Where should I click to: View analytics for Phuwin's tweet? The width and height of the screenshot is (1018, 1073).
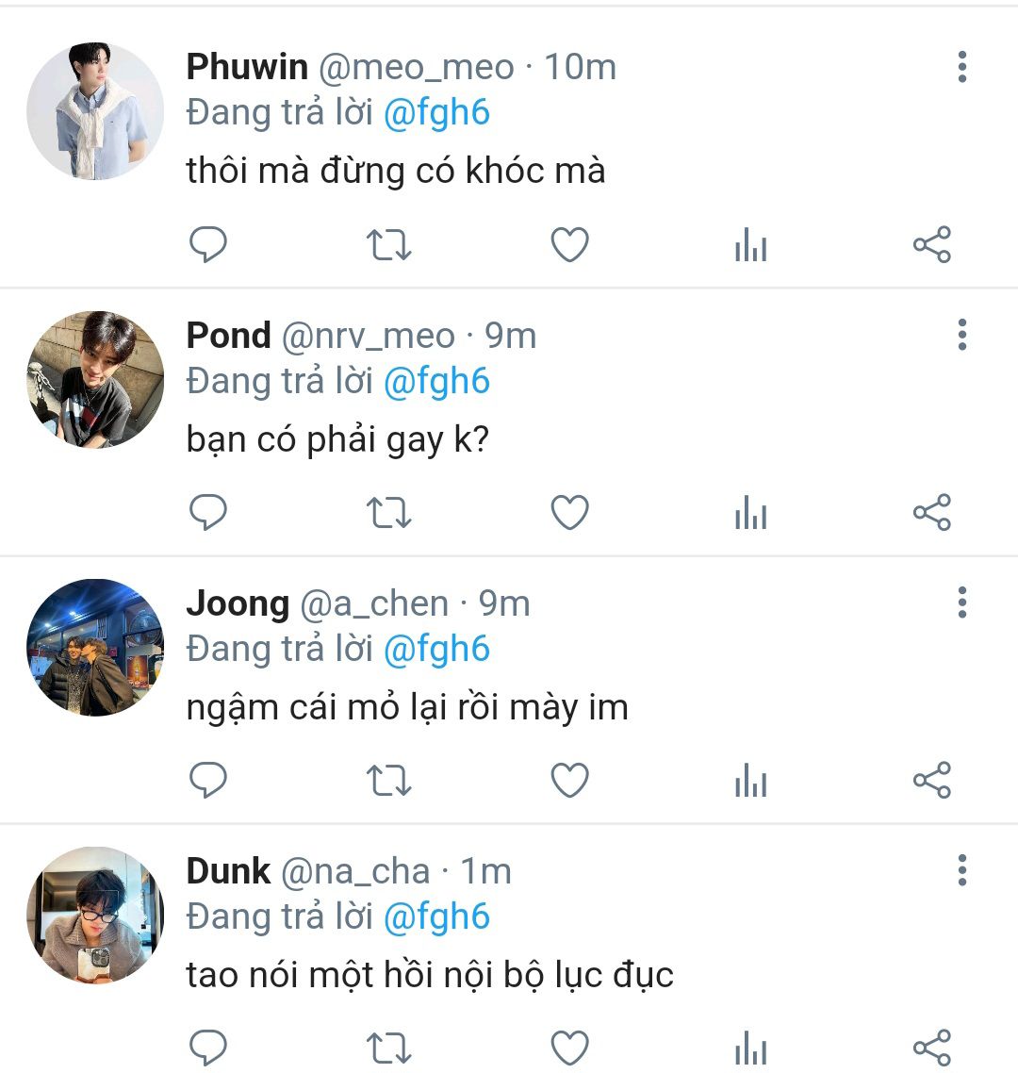click(750, 247)
